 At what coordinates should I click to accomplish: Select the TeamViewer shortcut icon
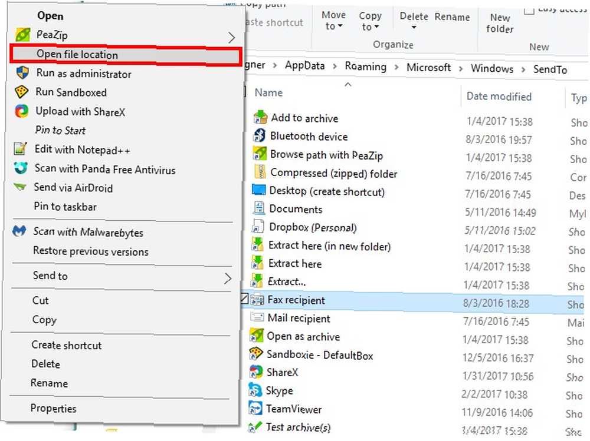(255, 408)
